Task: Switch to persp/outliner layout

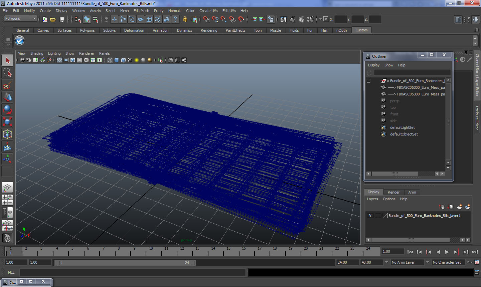Action: [x=7, y=212]
